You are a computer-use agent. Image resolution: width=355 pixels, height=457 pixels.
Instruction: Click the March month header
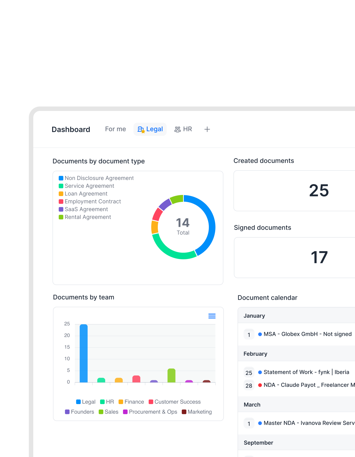[x=296, y=404]
